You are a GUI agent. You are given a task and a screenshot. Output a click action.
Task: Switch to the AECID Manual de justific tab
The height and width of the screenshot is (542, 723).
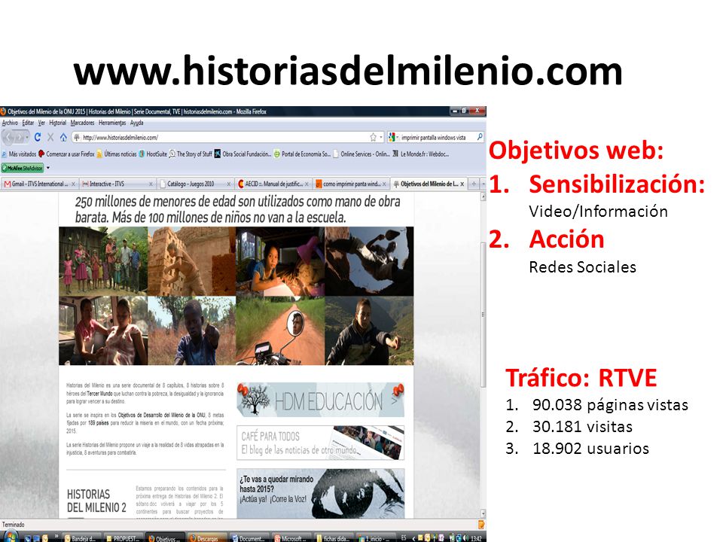(272, 184)
